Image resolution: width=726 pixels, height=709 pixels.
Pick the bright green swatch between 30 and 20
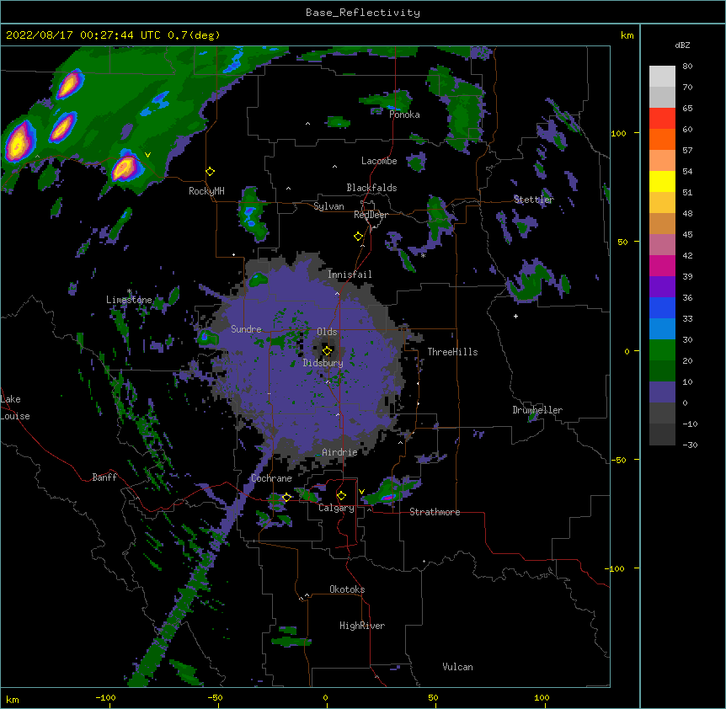coord(662,350)
